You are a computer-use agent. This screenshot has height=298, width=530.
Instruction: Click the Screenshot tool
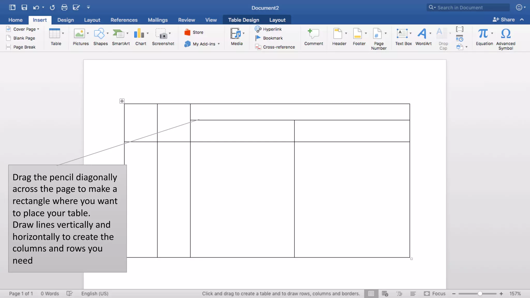coord(161,33)
